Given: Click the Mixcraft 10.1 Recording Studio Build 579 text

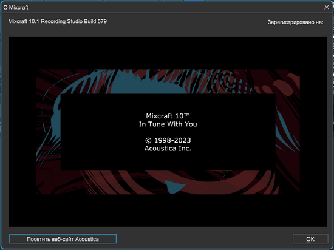Looking at the screenshot, I should [58, 21].
